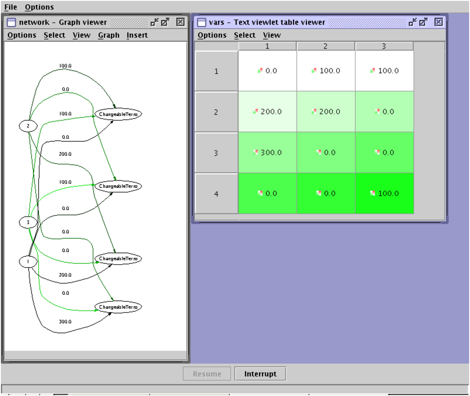The height and width of the screenshot is (396, 470).
Task: Open the Insert menu in Graph viewer
Action: tap(137, 35)
